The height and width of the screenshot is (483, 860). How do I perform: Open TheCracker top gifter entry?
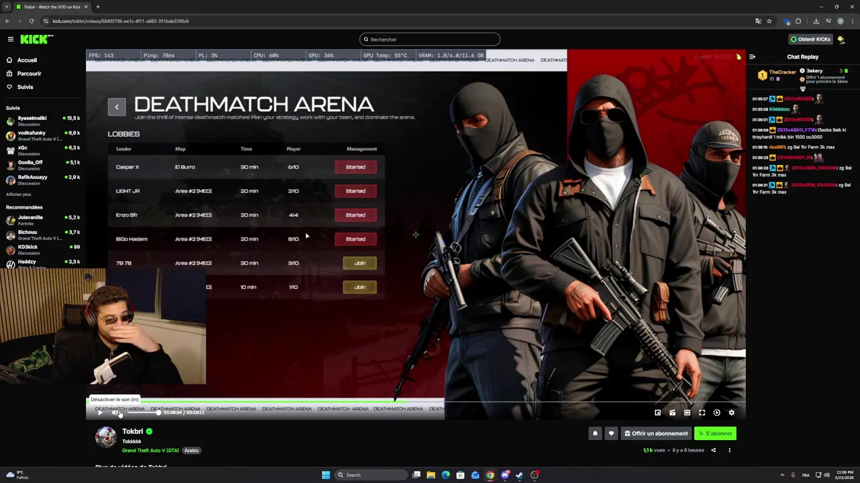pos(776,75)
